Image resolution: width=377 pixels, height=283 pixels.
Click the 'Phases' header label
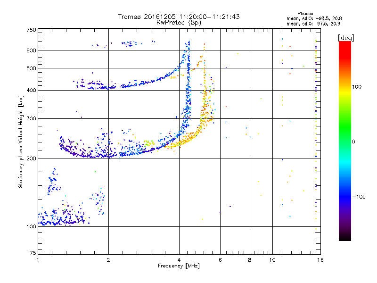pyautogui.click(x=305, y=14)
